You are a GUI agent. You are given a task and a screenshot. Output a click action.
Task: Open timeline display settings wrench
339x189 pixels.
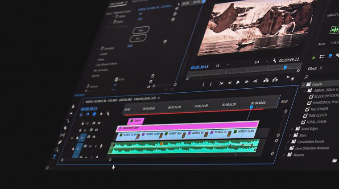click(108, 113)
